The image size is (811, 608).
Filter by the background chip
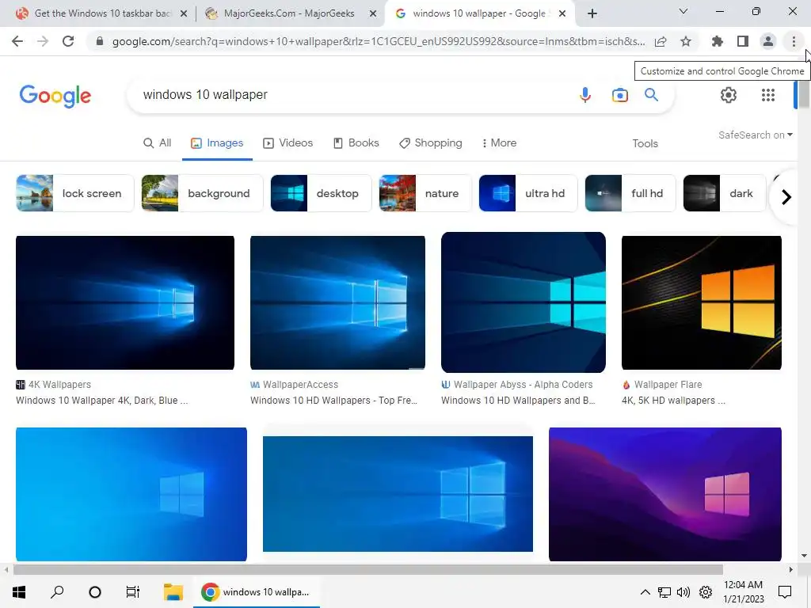point(202,193)
